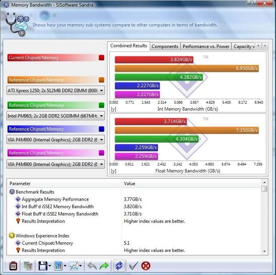The width and height of the screenshot is (276, 275).
Task: Open the last VIA P4M900 dropdown
Action: 101,164
